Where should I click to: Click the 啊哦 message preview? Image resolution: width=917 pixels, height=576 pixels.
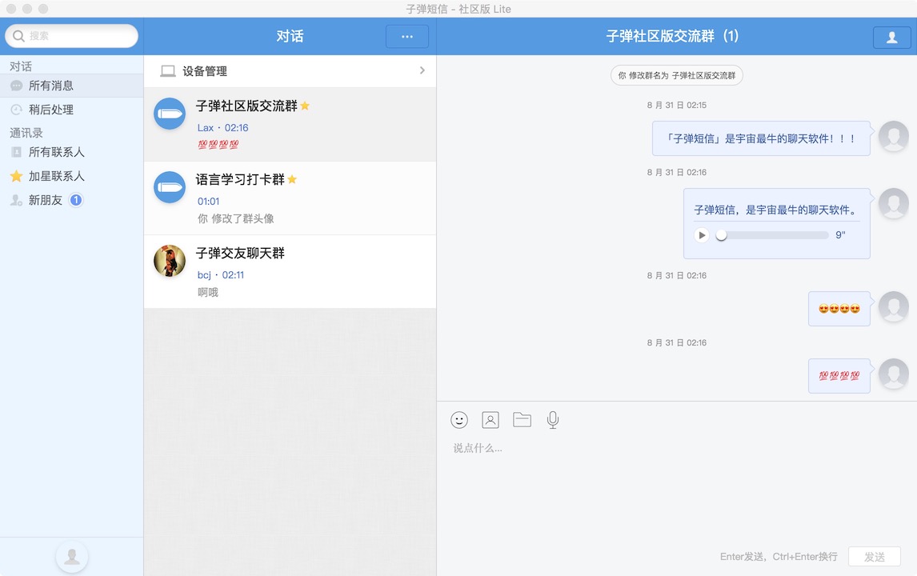tap(207, 292)
